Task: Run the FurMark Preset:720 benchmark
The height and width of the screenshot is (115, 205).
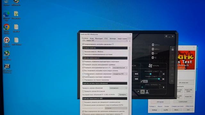Action: click(x=188, y=96)
